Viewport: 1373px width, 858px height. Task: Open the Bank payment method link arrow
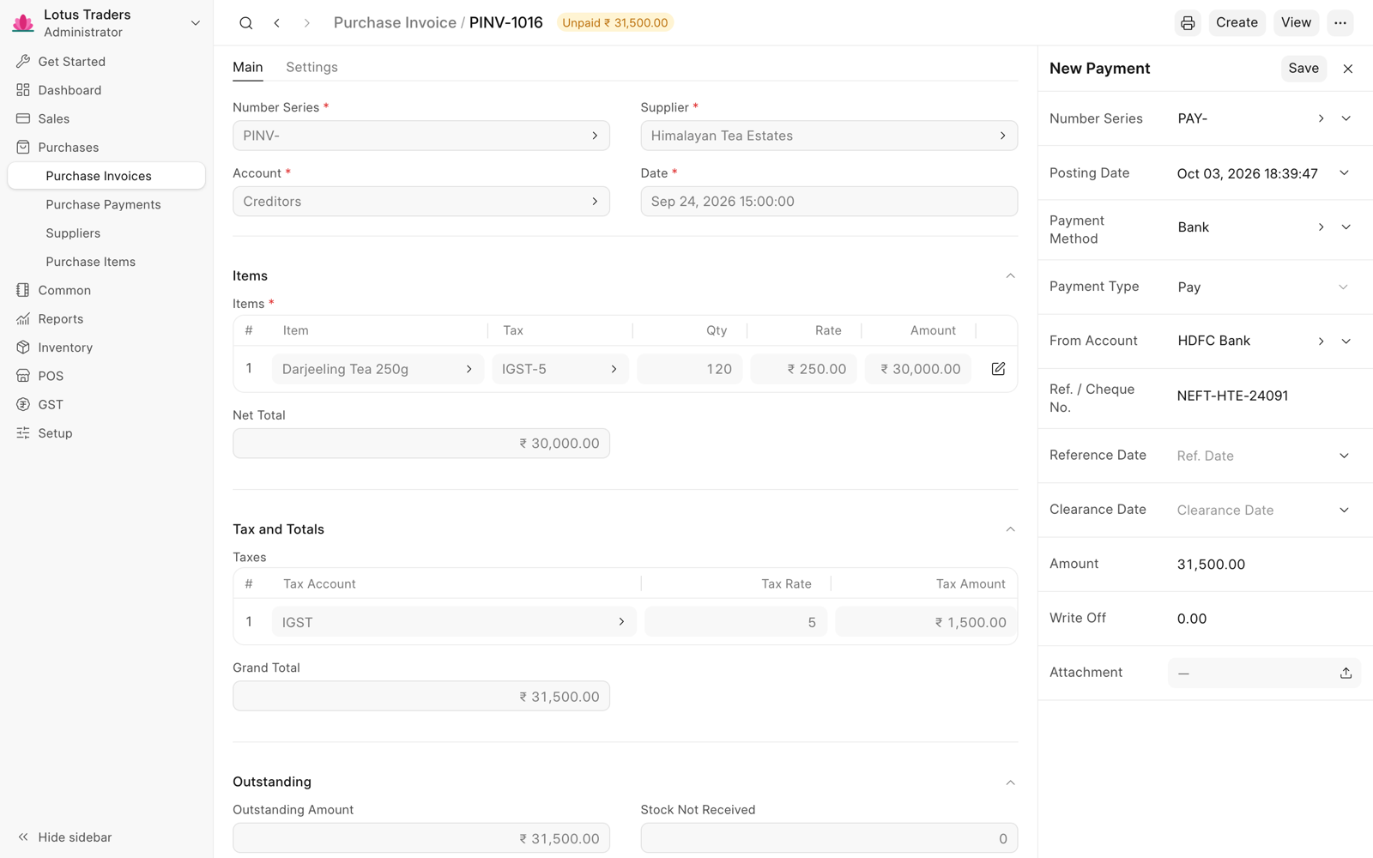coord(1321,227)
